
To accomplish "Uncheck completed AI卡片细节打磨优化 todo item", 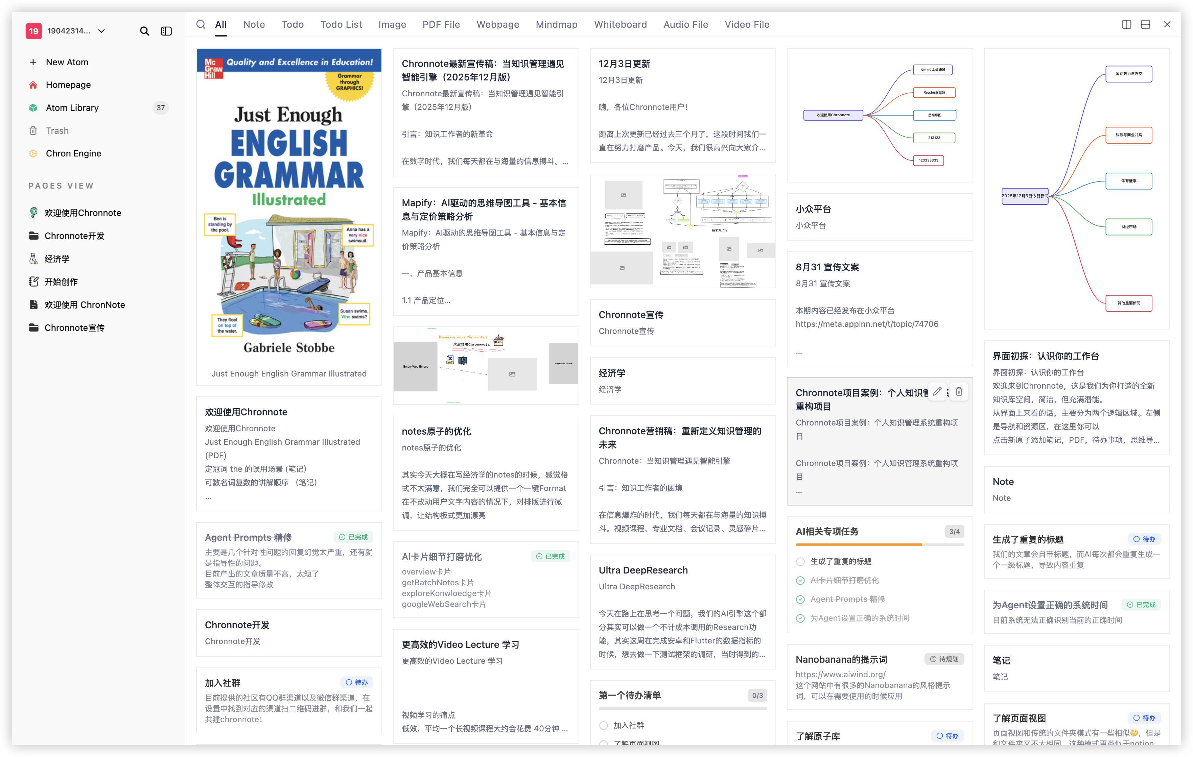I will click(800, 580).
